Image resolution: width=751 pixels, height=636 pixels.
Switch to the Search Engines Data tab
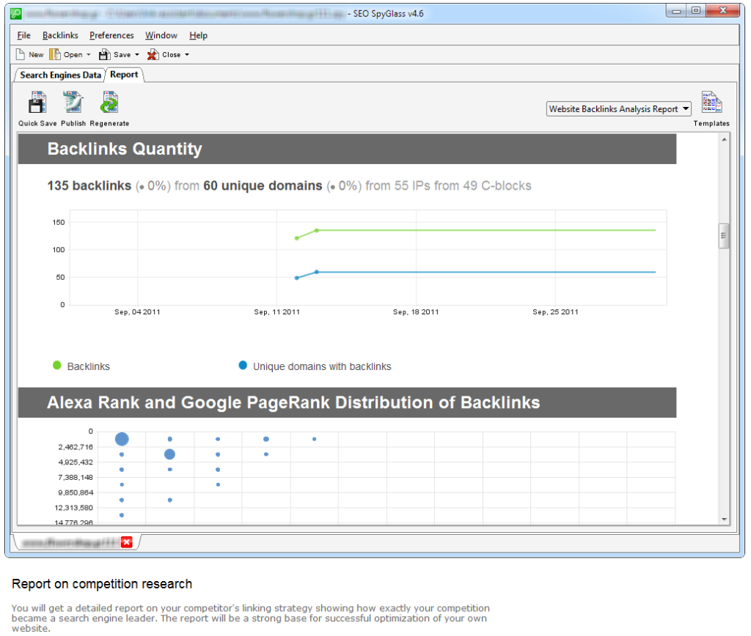[60, 75]
